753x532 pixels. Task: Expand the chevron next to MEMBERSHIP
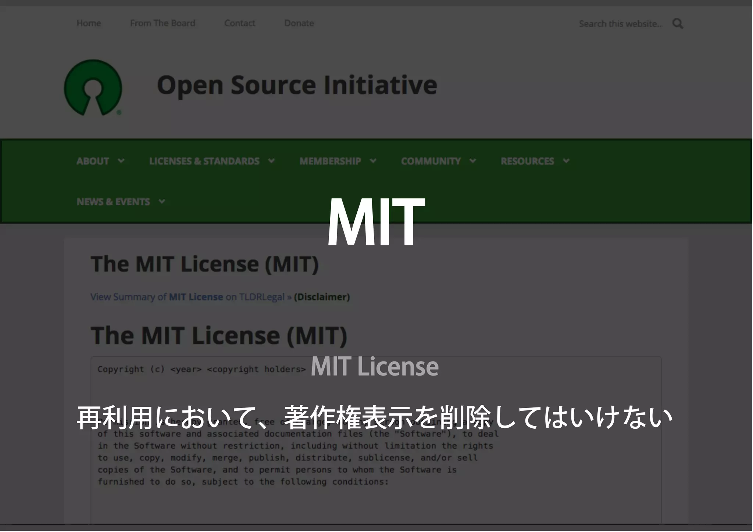click(373, 161)
